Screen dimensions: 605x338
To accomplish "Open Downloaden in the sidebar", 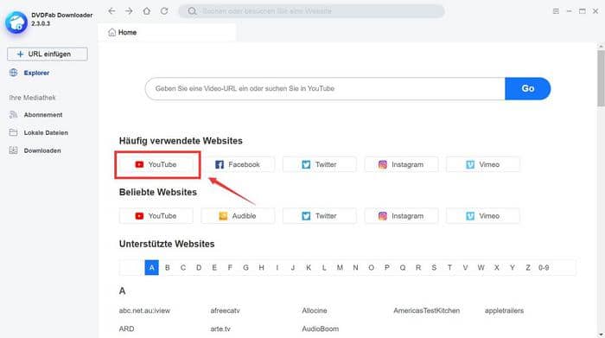I will tap(35, 150).
